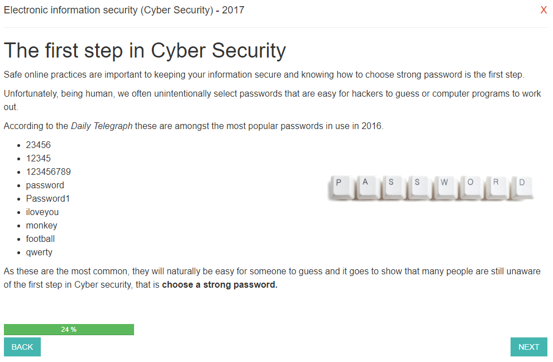Viewport: 553px width, 362px height.
Task: Click the list item Password1
Action: (48, 199)
